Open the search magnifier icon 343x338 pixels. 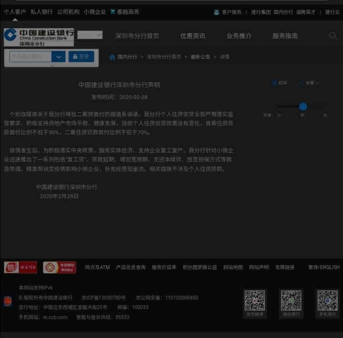click(x=333, y=36)
